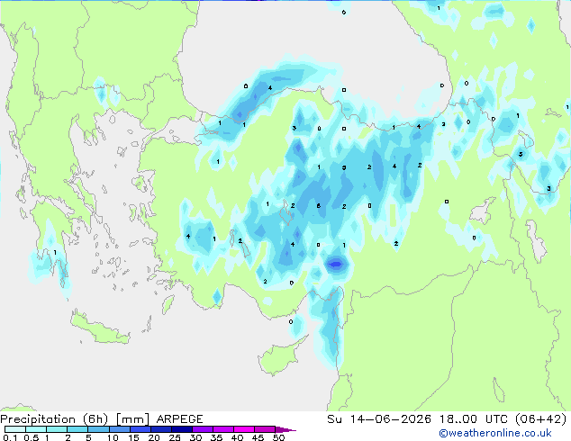
Task: Open the weatheronline.co.uk copyright link
Action: [494, 433]
